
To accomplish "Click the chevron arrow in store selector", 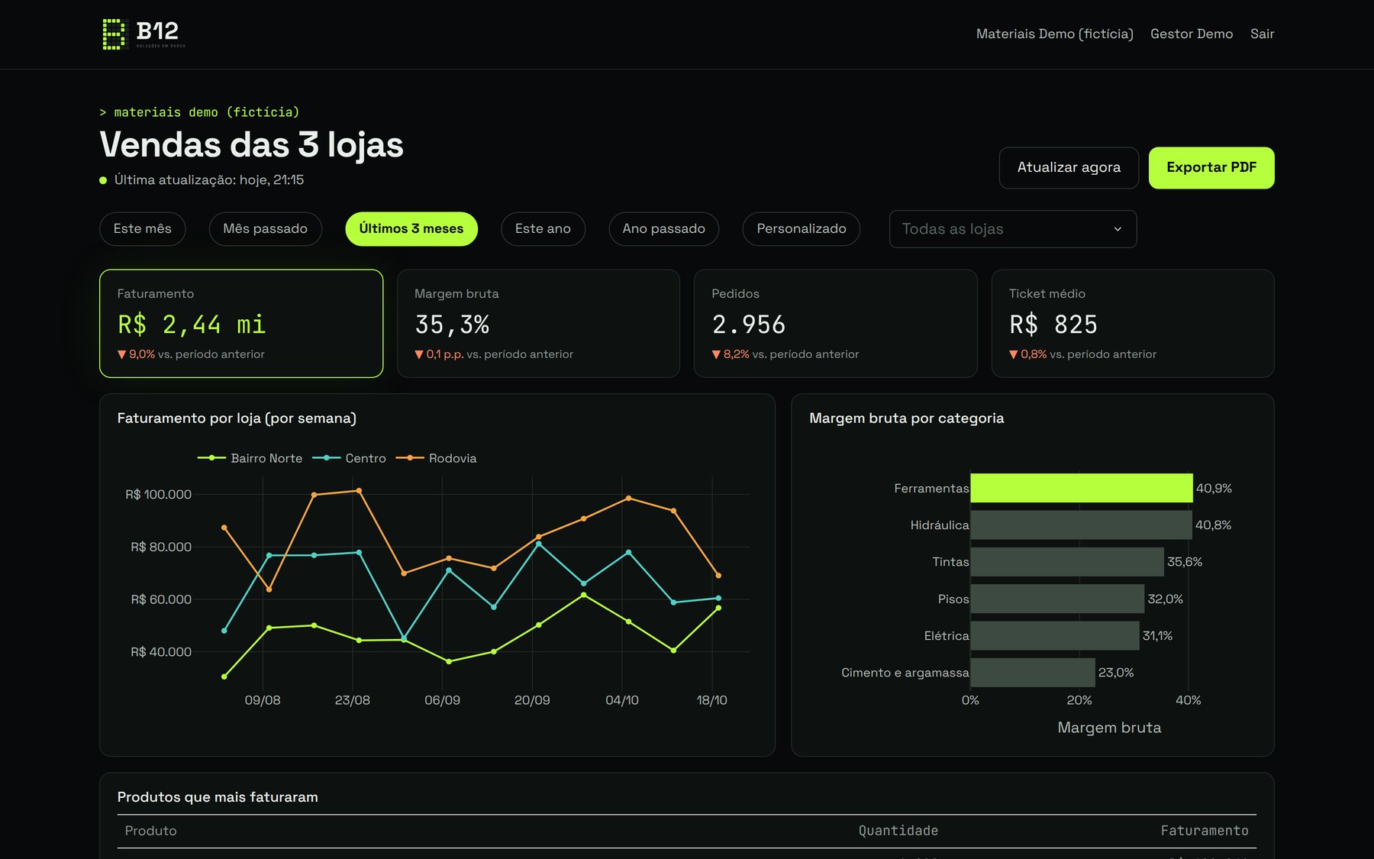I will click(x=1118, y=229).
